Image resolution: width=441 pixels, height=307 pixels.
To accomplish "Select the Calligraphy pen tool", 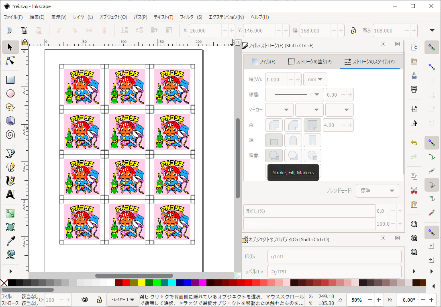I will 10,181.
